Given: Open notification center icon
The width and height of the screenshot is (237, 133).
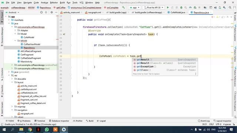Looking at the screenshot, I should [231, 130].
